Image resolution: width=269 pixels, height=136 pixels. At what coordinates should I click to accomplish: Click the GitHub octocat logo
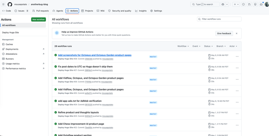[x=10, y=4]
